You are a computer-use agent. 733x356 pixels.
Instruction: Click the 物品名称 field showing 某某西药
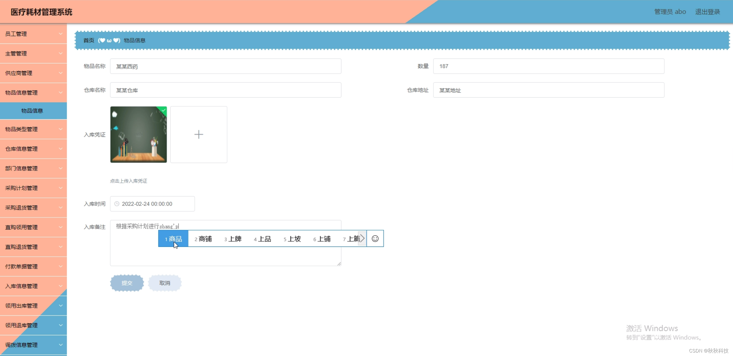coord(226,66)
